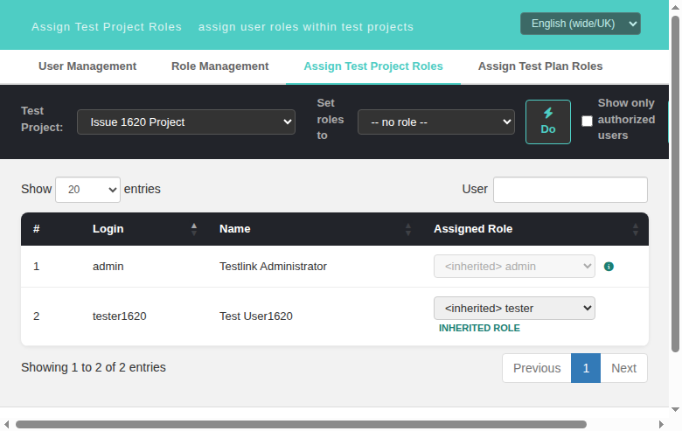Enable Show only authorized users checkbox
Image resolution: width=682 pixels, height=431 pixels.
point(587,121)
